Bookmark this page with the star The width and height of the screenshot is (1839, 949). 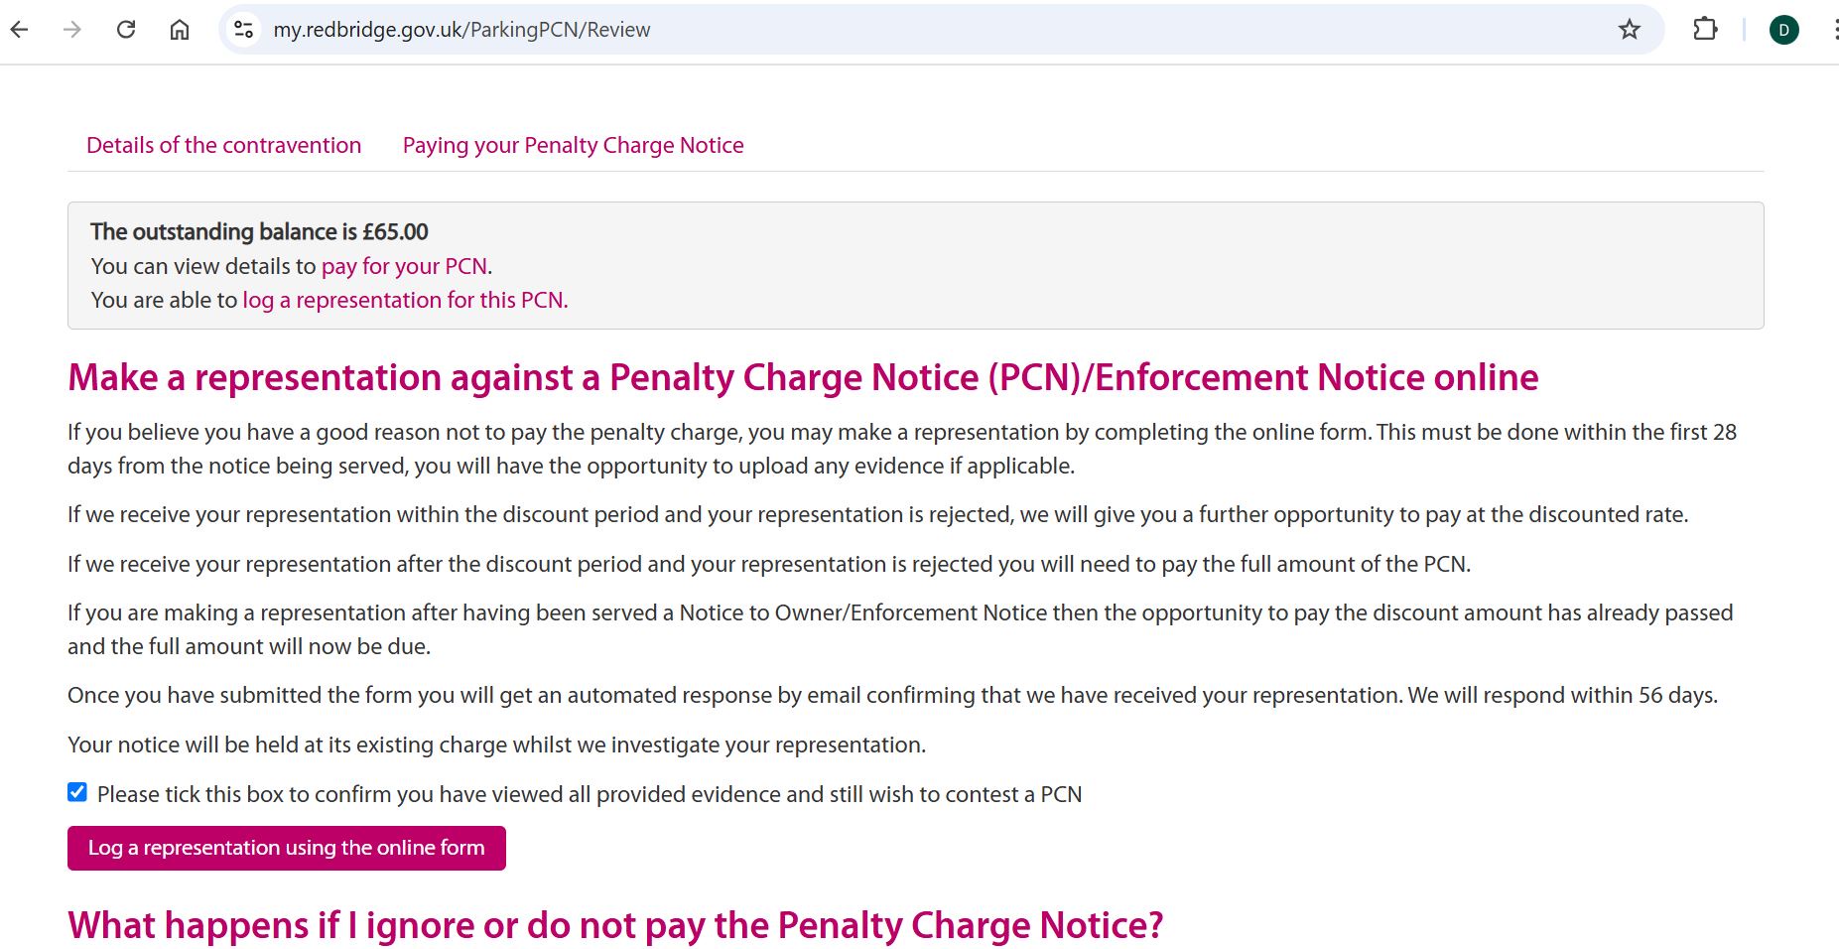click(x=1630, y=30)
